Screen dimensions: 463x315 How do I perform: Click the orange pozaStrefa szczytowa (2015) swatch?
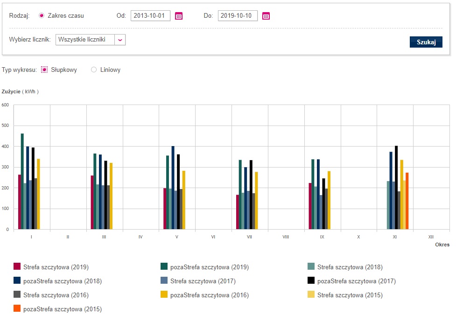pyautogui.click(x=17, y=309)
